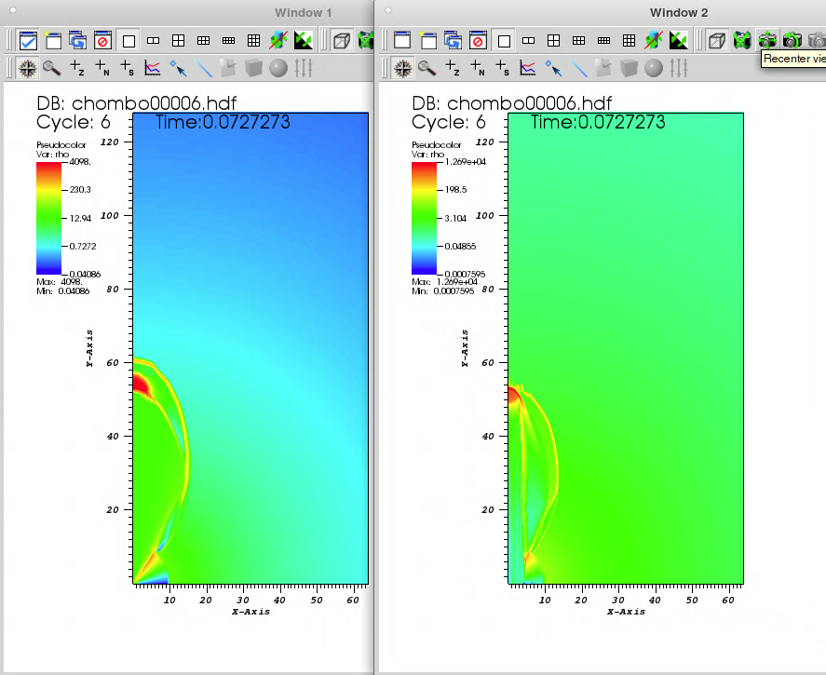The height and width of the screenshot is (675, 826).
Task: Select Zoom mode magnifier in Window 1
Action: [51, 68]
